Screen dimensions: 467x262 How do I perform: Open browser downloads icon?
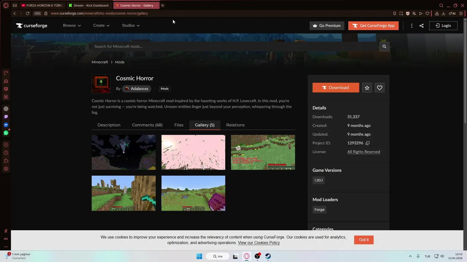443,13
